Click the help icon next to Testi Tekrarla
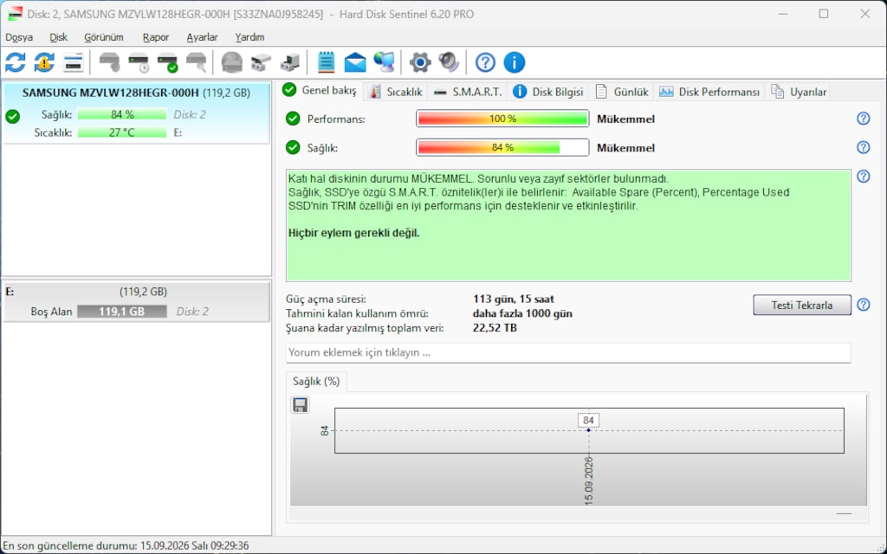This screenshot has height=554, width=887. click(x=864, y=305)
